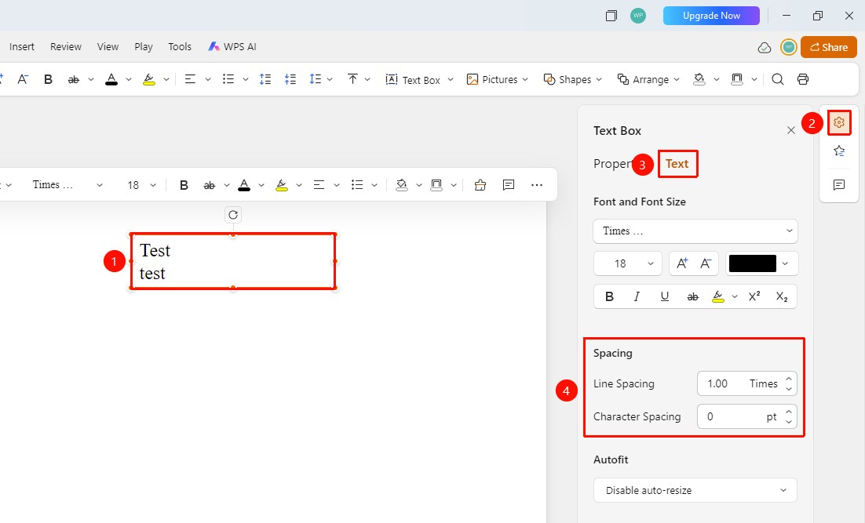
Task: Click the Line Spacing value field
Action: pyautogui.click(x=747, y=383)
